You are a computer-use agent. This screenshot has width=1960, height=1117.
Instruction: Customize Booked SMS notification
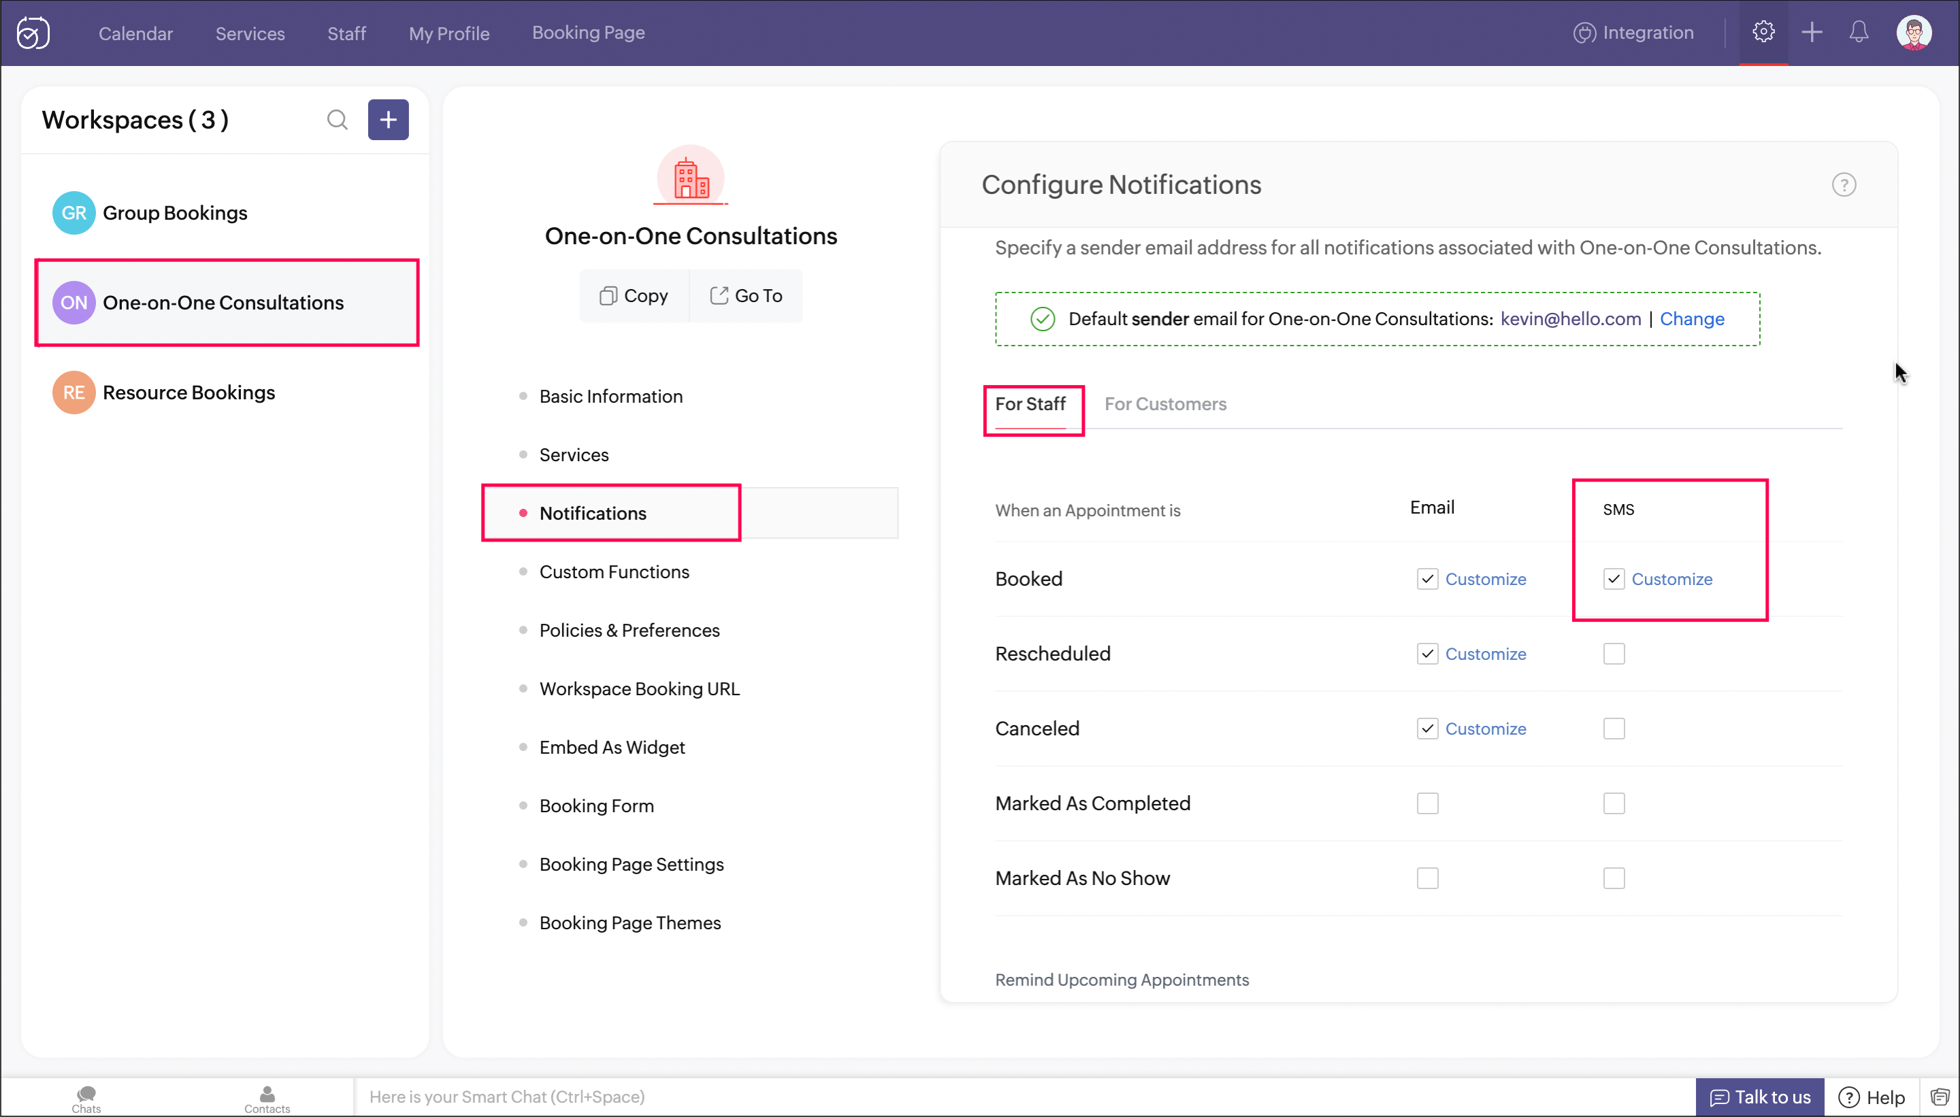[1671, 579]
